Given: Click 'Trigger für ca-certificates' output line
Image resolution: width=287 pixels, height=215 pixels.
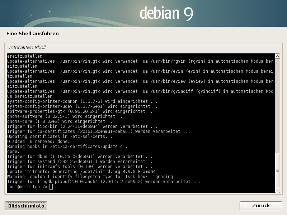Looking at the screenshot, I should point(98,132).
